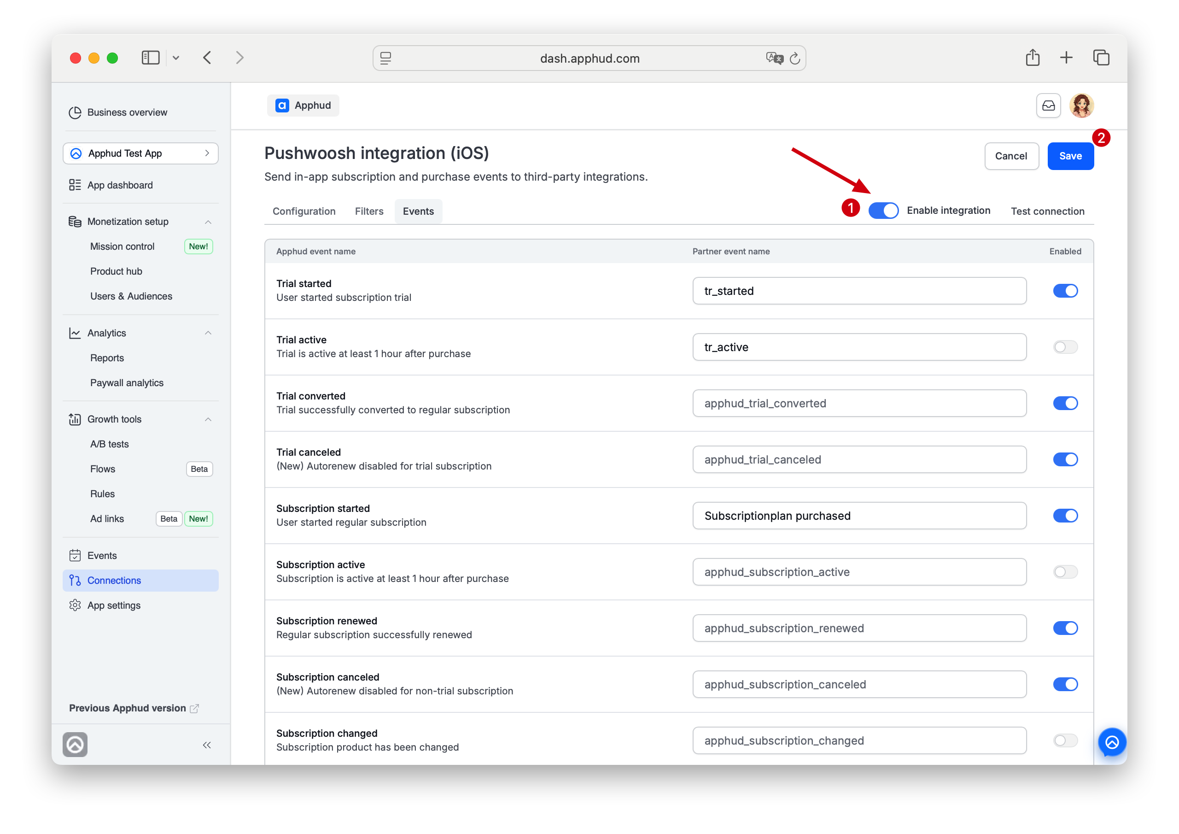Click the Analytics chart icon
The image size is (1179, 834).
tap(75, 333)
